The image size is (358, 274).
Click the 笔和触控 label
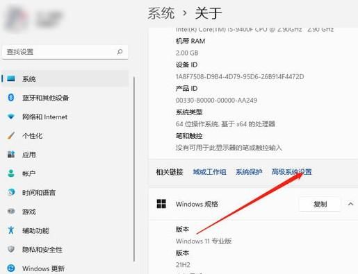coord(189,136)
